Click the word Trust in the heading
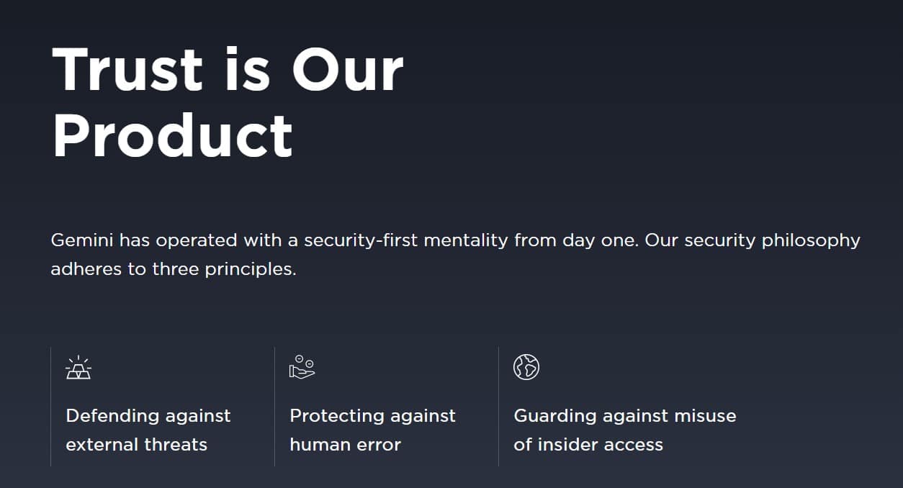The height and width of the screenshot is (488, 903). pos(128,70)
